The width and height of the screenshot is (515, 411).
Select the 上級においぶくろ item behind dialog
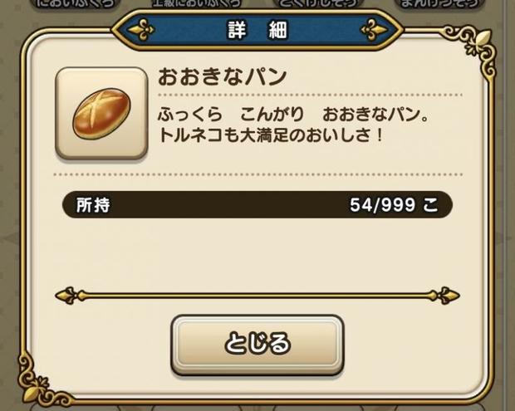[197, 4]
